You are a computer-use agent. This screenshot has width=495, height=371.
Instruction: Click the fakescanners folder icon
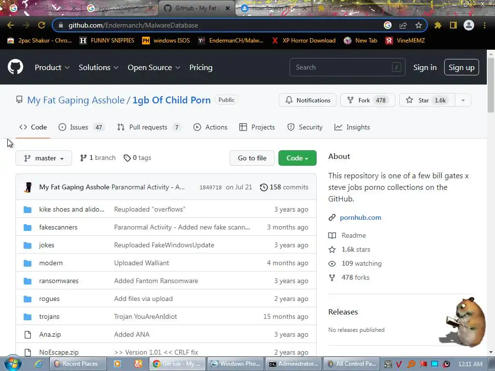coord(28,227)
